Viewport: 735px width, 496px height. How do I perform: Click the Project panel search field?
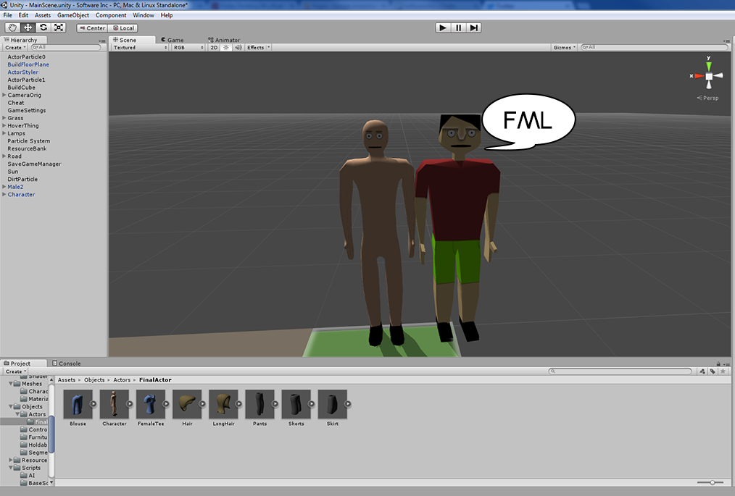point(620,371)
